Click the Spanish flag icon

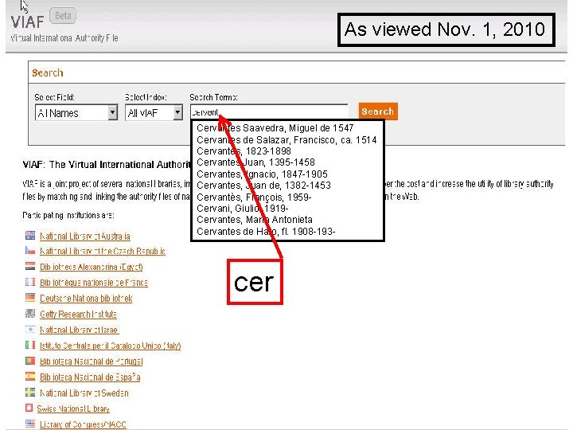tap(30, 376)
